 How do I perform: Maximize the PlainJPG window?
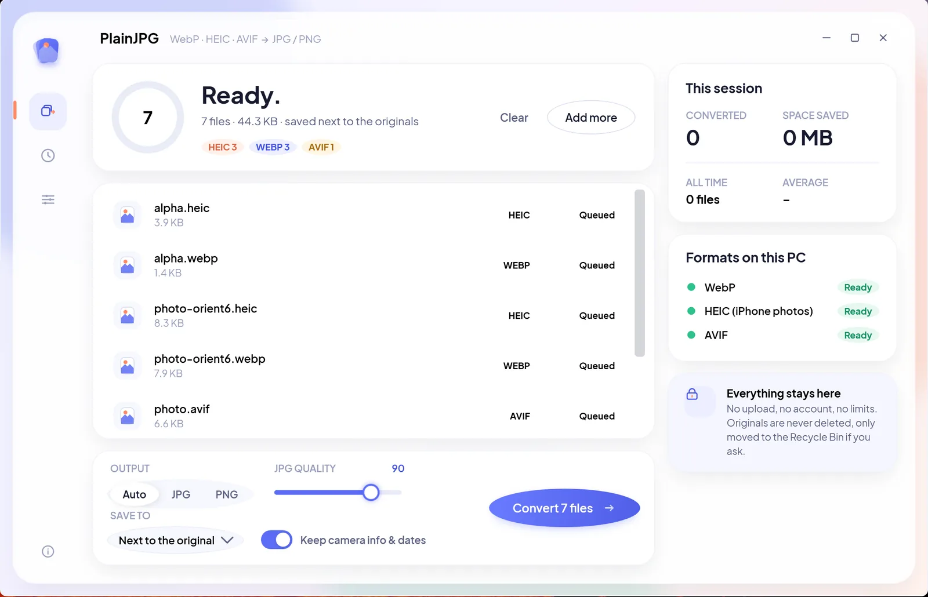pos(855,38)
